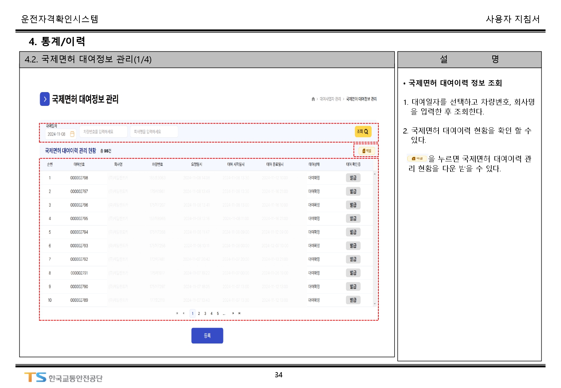Screen dimensions: 561x388
Task: Click the home icon in breadcrumb
Action: (x=313, y=99)
